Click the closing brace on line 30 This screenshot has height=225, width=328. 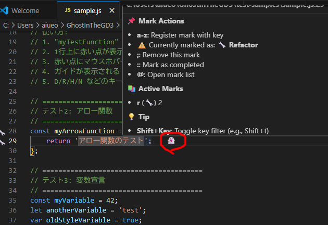(32, 151)
